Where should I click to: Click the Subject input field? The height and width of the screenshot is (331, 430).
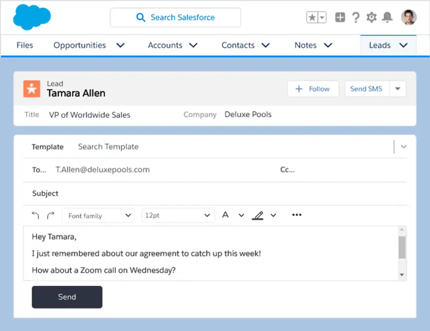click(146, 193)
